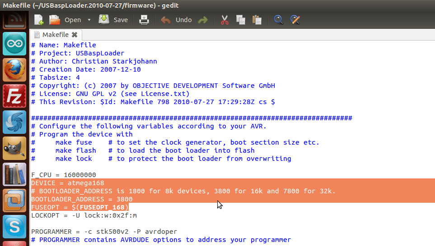This screenshot has height=246, width=435.
Task: Close the Makefile tab
Action: pos(75,35)
